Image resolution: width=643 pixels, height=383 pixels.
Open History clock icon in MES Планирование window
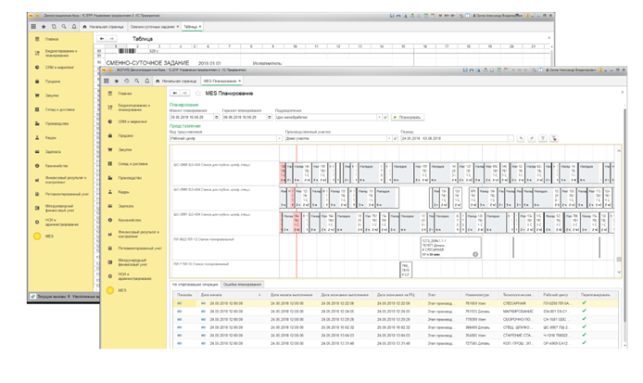coord(127,81)
